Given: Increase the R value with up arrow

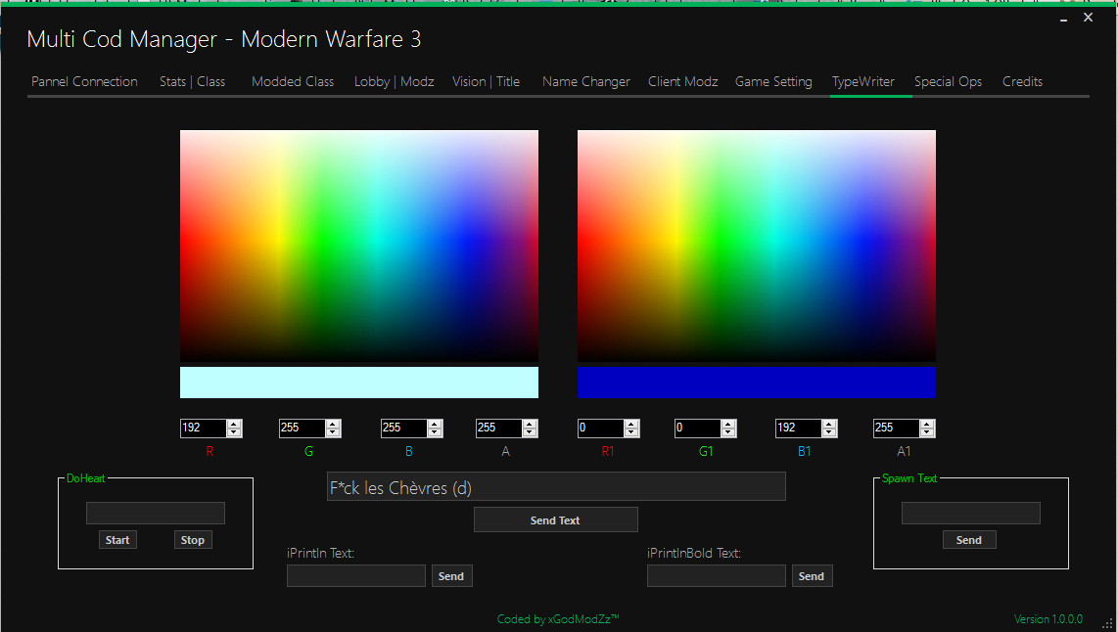Looking at the screenshot, I should 235,424.
